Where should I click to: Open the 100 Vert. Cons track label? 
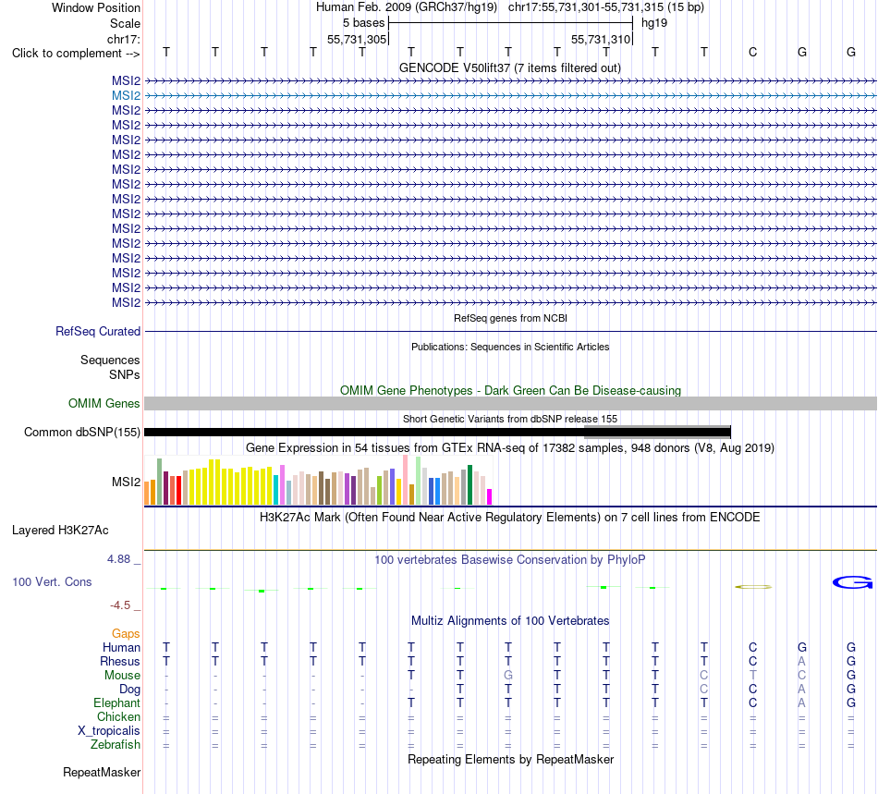tap(52, 581)
